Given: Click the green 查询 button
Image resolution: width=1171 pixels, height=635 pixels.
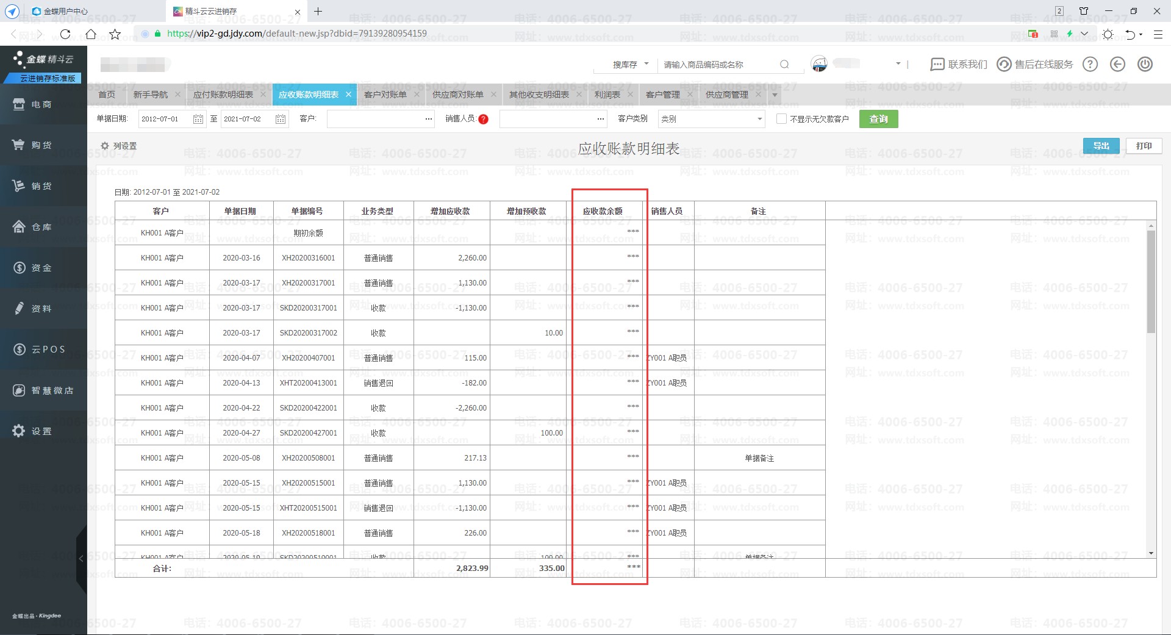Looking at the screenshot, I should [x=878, y=119].
